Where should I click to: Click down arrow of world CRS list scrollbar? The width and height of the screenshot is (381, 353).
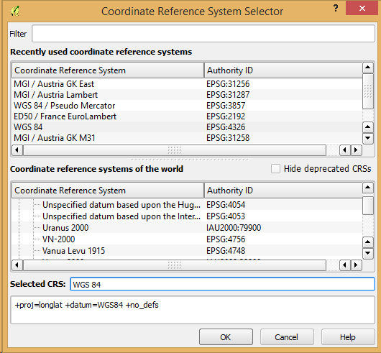pyautogui.click(x=367, y=253)
